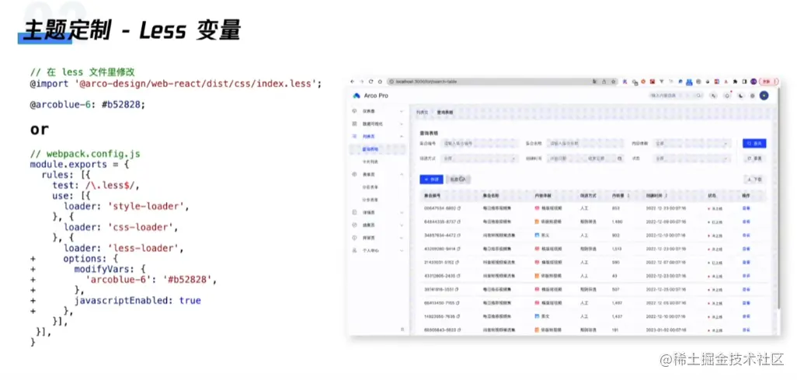Expand the 个人中心 sidebar menu
Viewport: 797px width, 380px height.
tap(378, 250)
